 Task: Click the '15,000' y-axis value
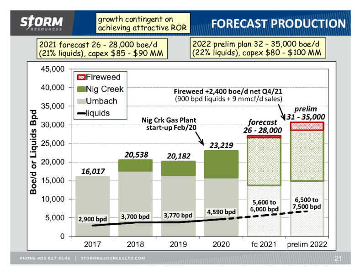pyautogui.click(x=53, y=180)
